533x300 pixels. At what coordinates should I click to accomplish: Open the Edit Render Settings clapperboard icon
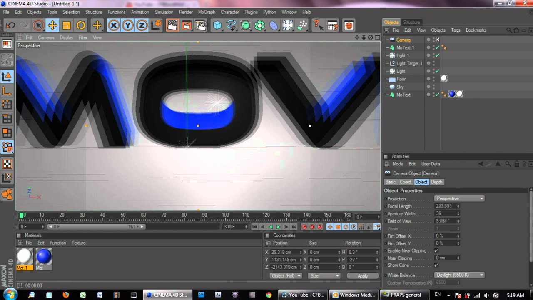coord(201,25)
